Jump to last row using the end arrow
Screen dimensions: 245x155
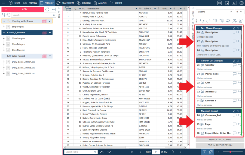180,152
